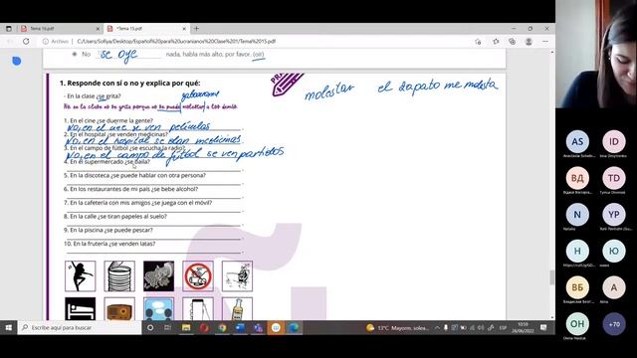Open File Explorer from the taskbar

(186, 327)
